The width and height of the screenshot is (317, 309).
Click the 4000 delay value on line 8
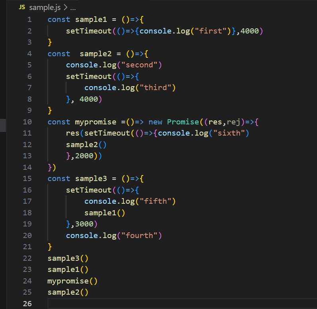click(89, 99)
